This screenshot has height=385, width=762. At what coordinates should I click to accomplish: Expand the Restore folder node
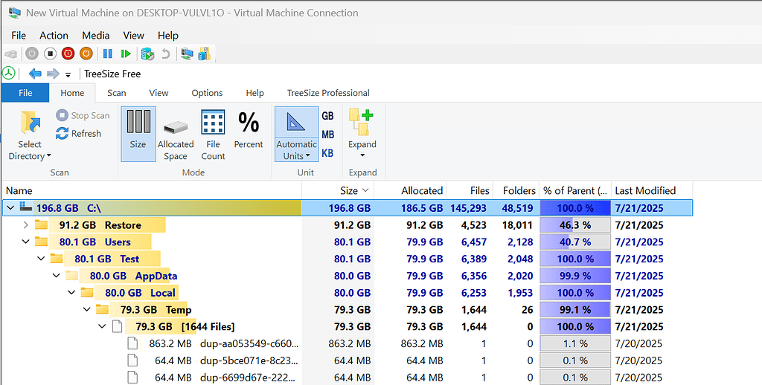coord(26,224)
